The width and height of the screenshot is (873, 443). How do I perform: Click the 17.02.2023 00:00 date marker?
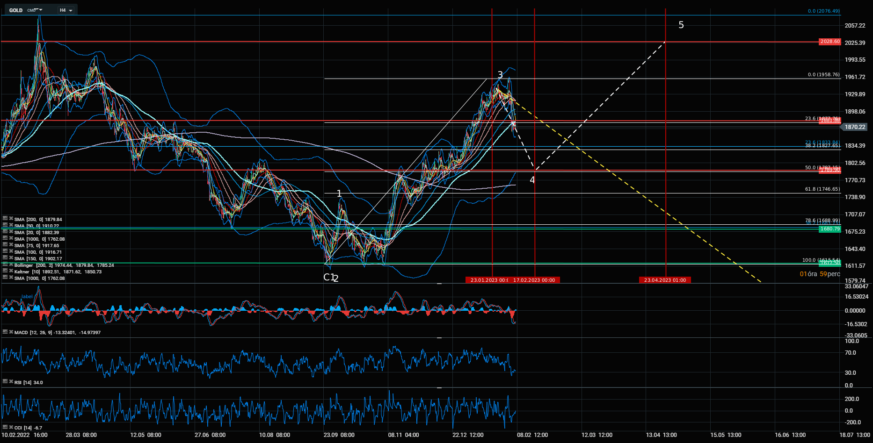click(x=534, y=280)
